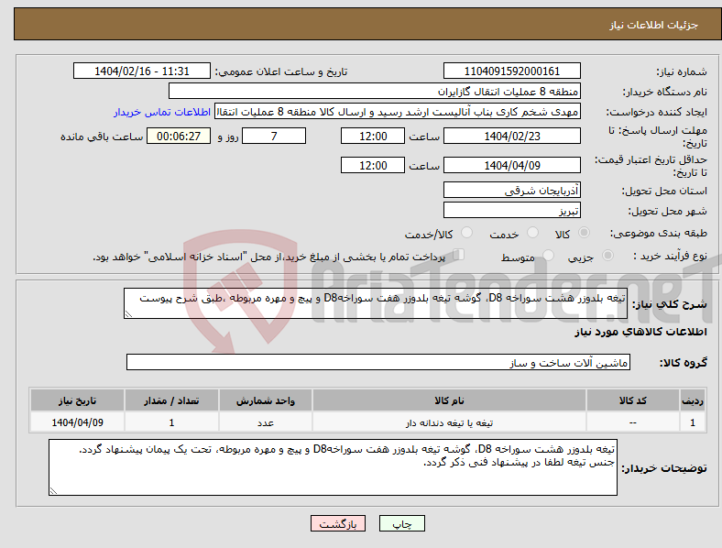Click the جزئیات اطلاعات نیاز header title
The height and width of the screenshot is (548, 722).
coord(654,25)
